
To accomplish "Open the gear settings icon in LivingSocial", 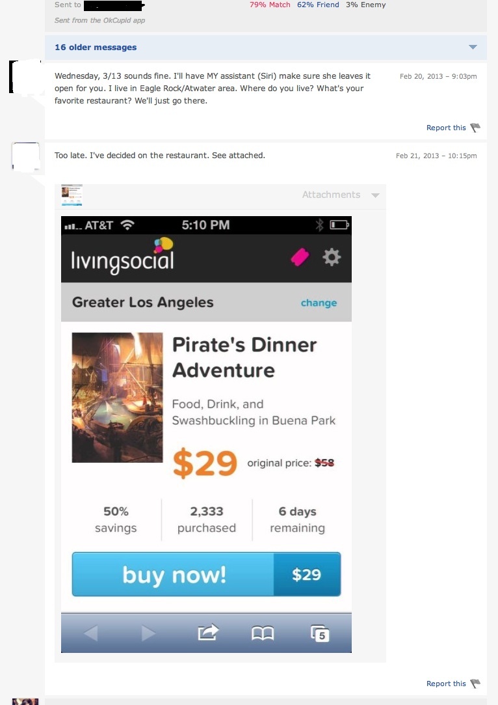I will (332, 258).
